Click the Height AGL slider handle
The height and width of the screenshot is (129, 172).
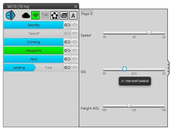click(x=129, y=105)
